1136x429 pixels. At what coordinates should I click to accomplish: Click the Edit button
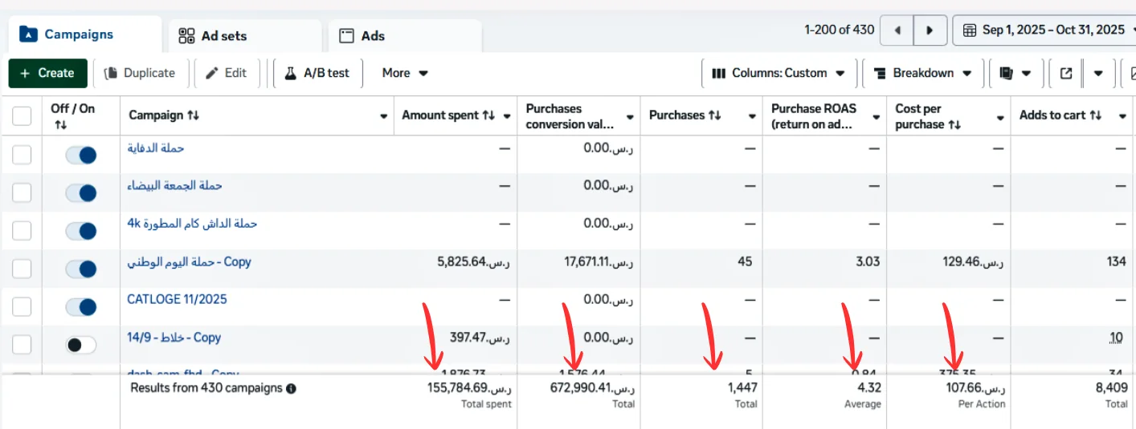(x=226, y=73)
